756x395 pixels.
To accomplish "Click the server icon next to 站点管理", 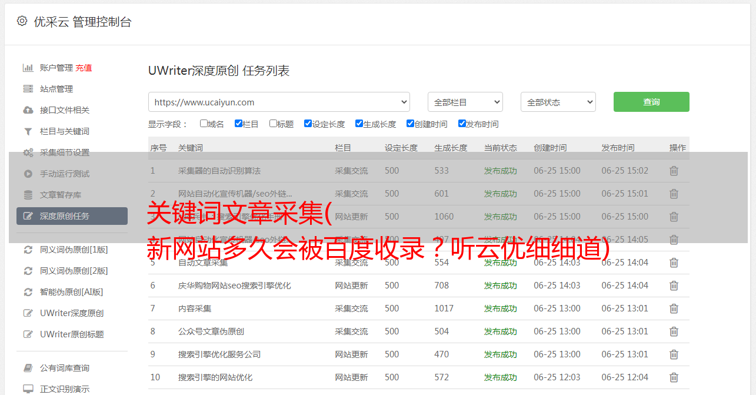I will pos(28,89).
